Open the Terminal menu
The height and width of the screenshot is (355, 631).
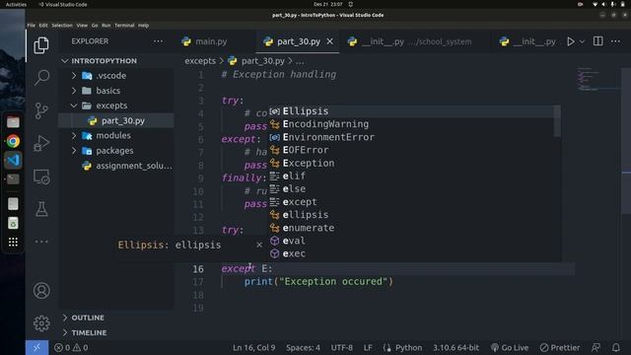(124, 25)
